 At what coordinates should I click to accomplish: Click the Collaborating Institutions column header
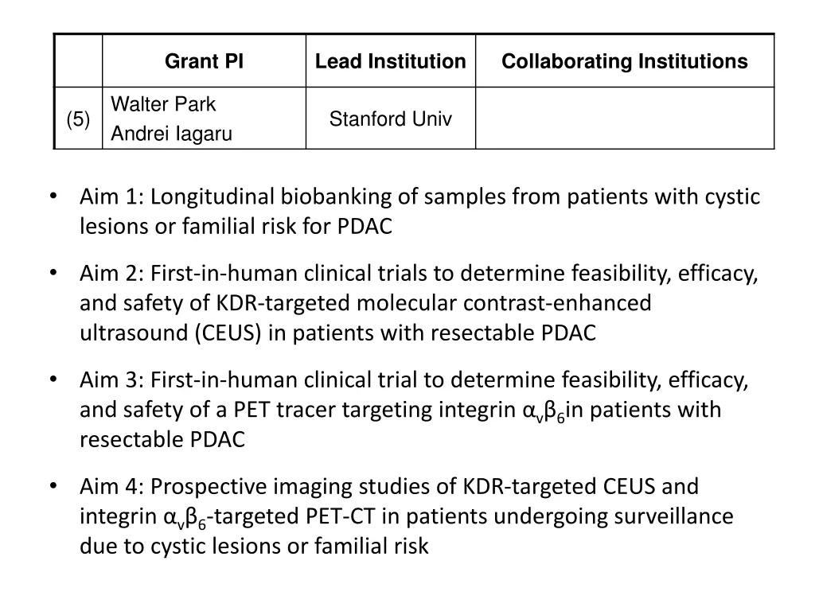click(x=624, y=61)
